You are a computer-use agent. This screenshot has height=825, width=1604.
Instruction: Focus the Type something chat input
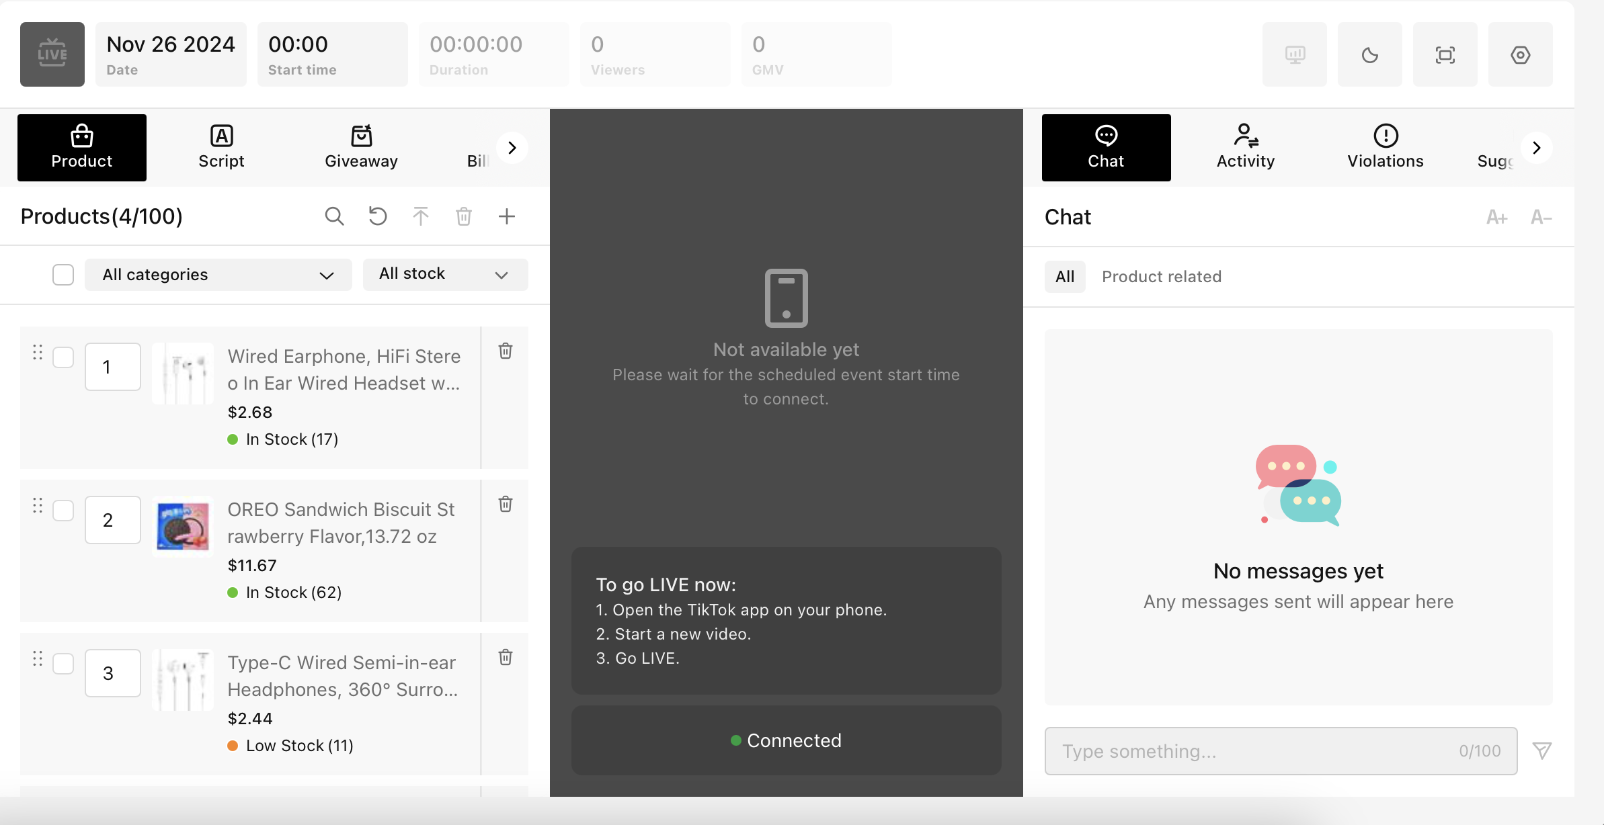coord(1250,751)
